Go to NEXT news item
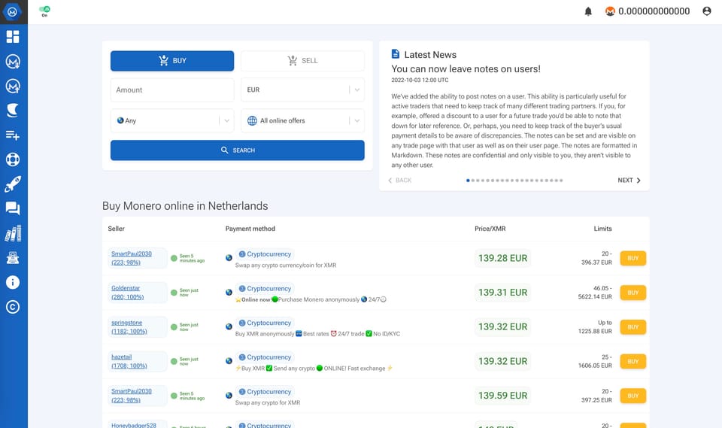 click(629, 180)
